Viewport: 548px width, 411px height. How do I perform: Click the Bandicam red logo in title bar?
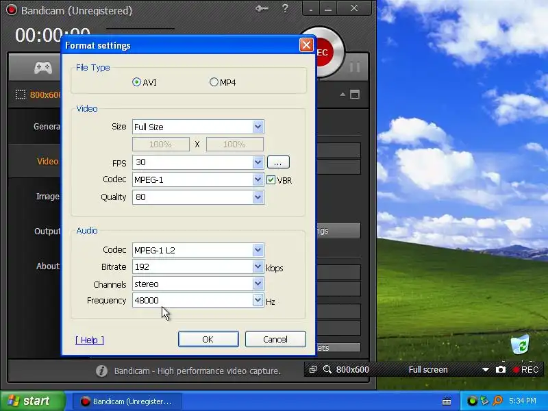pyautogui.click(x=11, y=10)
